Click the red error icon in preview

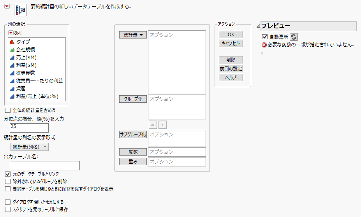coord(264,45)
